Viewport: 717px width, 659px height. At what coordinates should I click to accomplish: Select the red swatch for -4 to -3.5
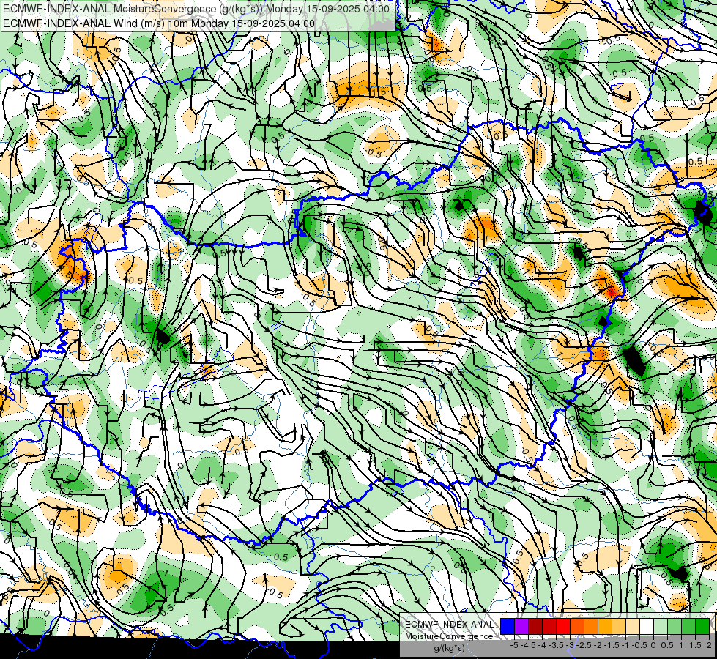point(549,626)
